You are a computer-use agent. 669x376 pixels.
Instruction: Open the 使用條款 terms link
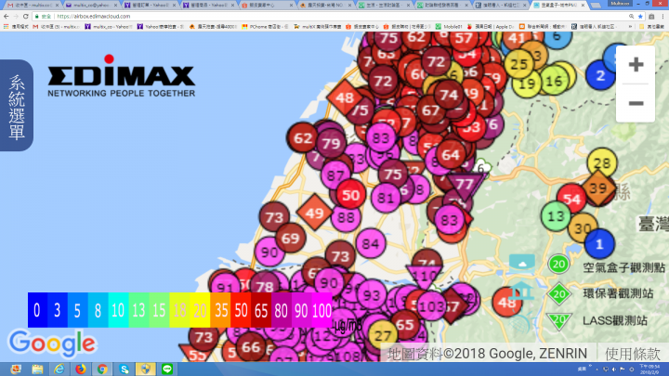[633, 354]
